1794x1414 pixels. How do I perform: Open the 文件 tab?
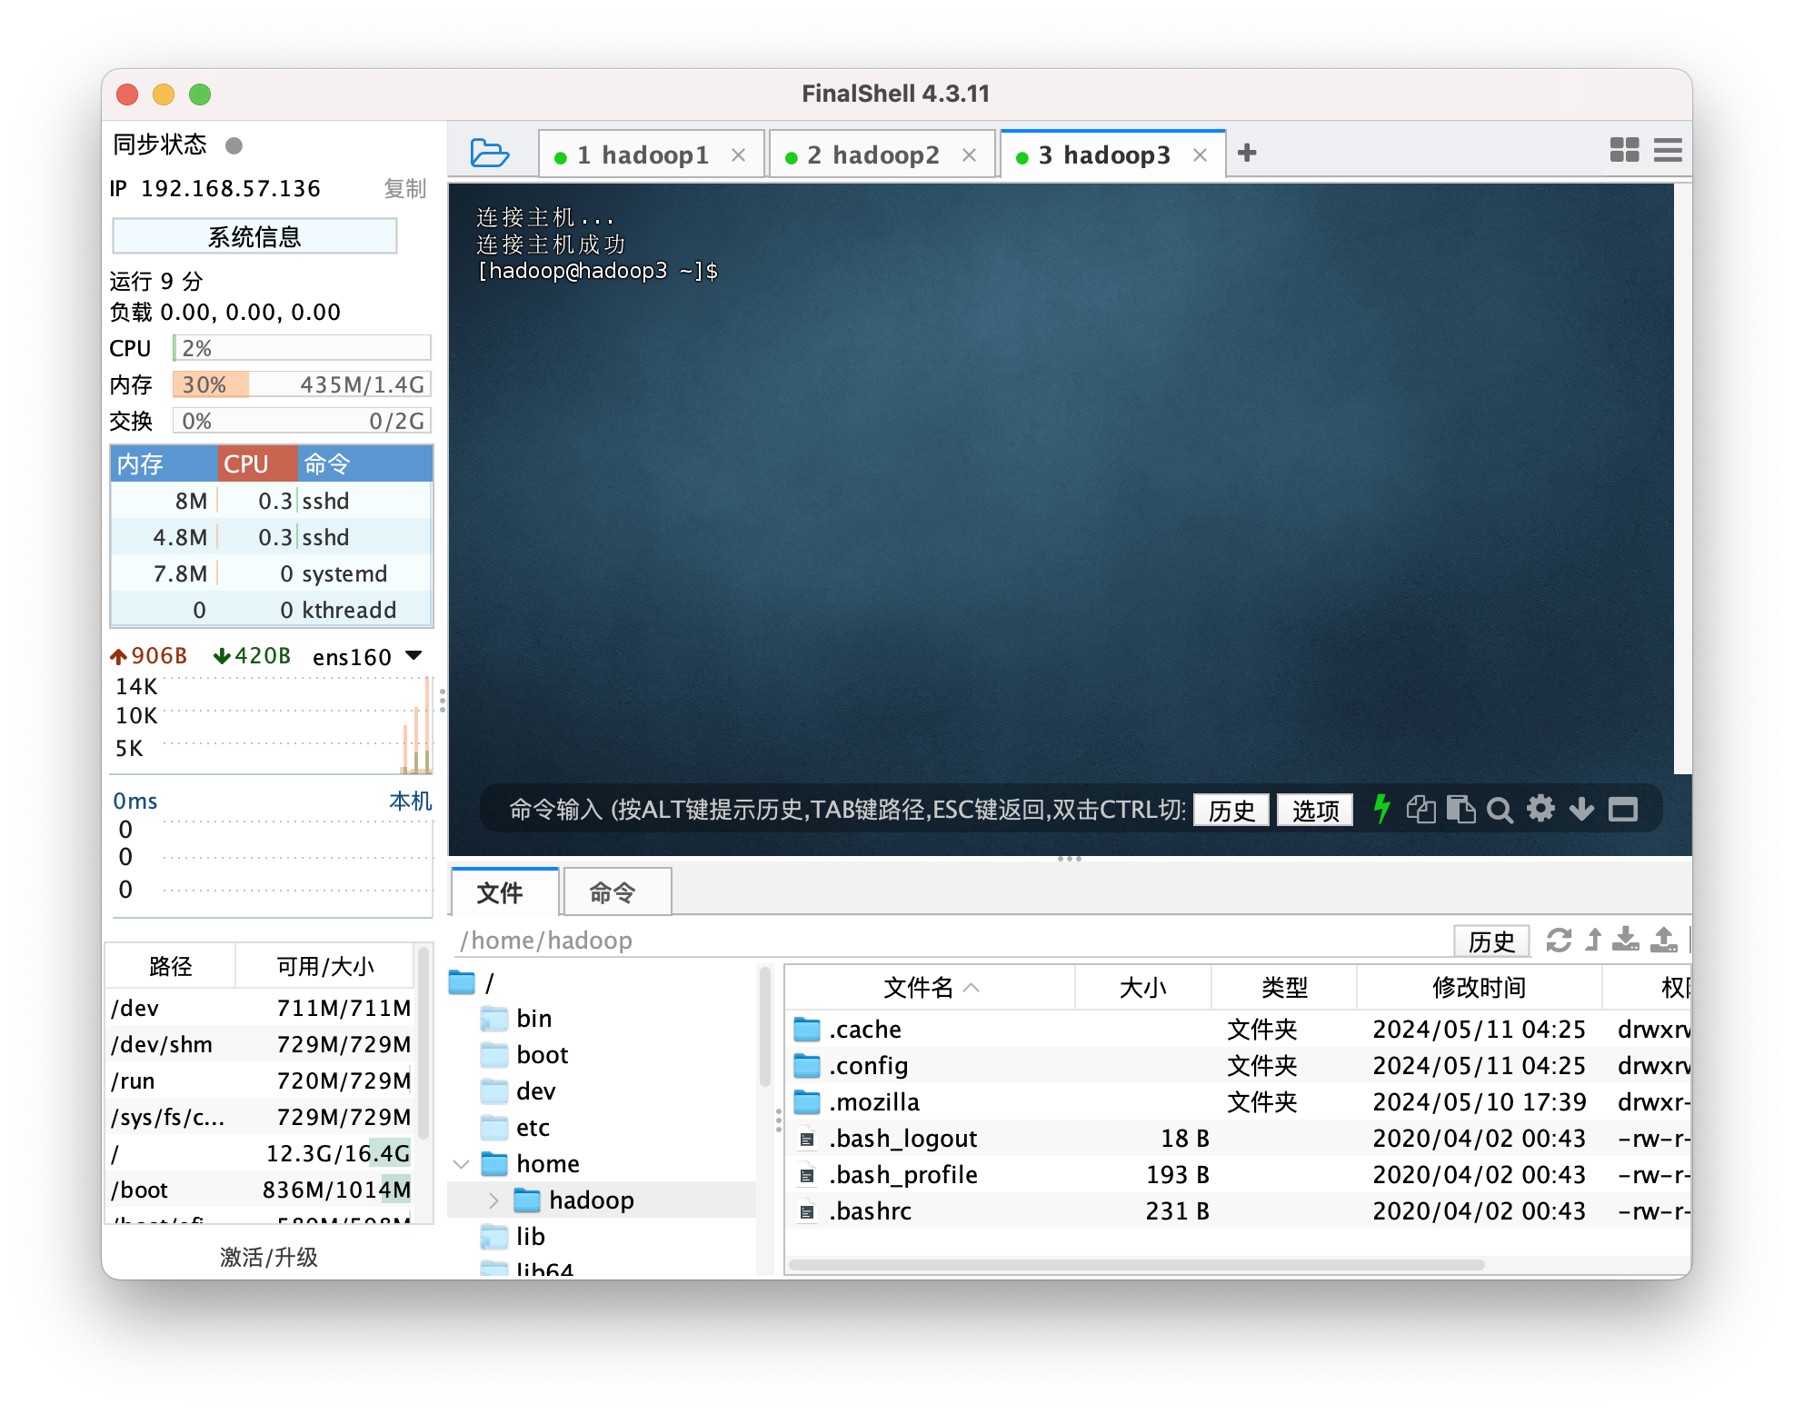pyautogui.click(x=504, y=892)
